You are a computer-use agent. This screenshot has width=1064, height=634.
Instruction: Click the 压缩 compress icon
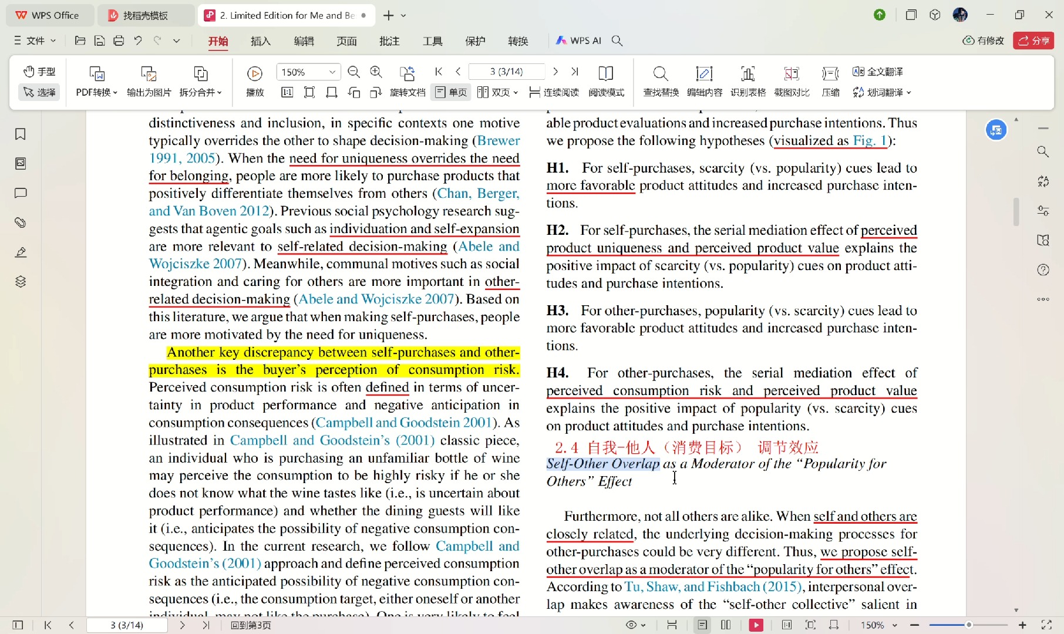coord(830,73)
